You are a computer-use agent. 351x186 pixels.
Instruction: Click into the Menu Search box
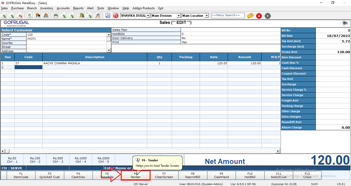(x=227, y=15)
